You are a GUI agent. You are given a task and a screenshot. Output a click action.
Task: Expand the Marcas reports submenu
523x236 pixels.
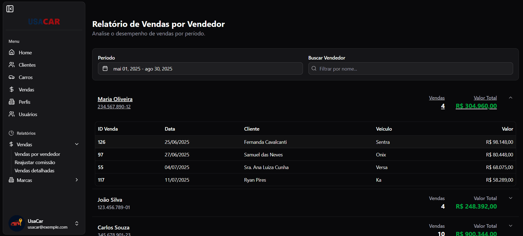pos(77,180)
